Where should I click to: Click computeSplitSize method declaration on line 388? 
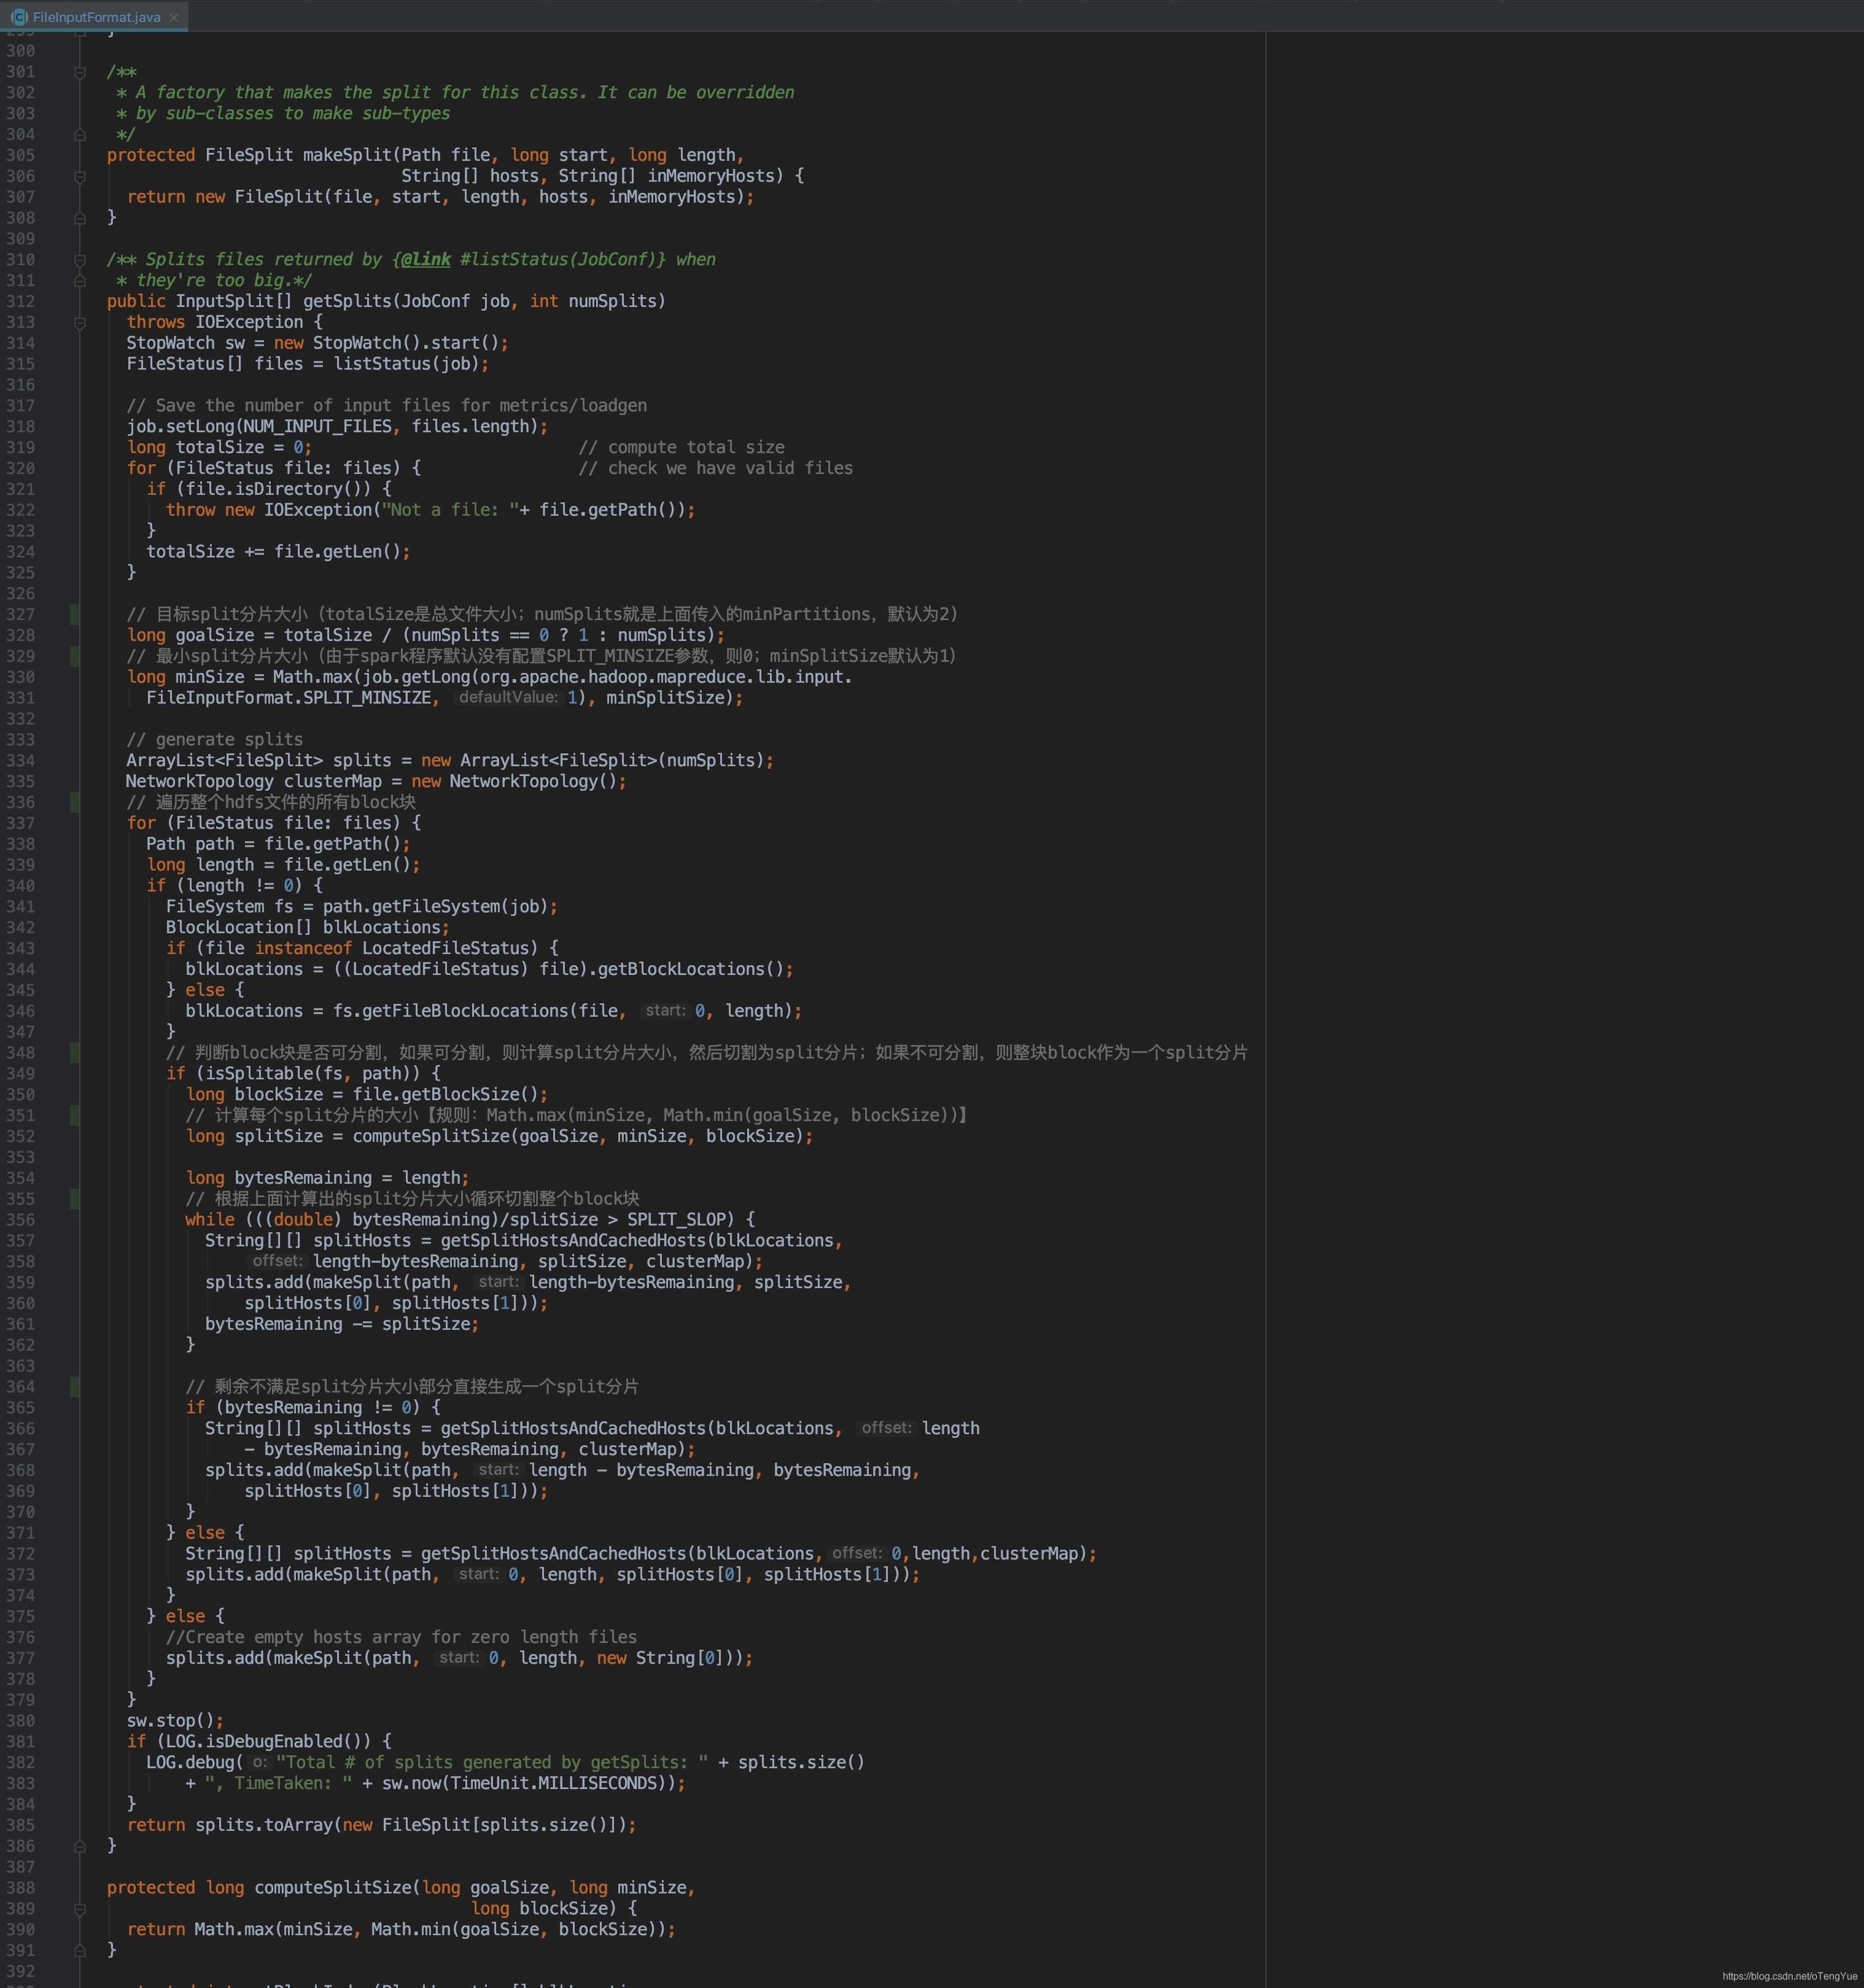tap(332, 1888)
